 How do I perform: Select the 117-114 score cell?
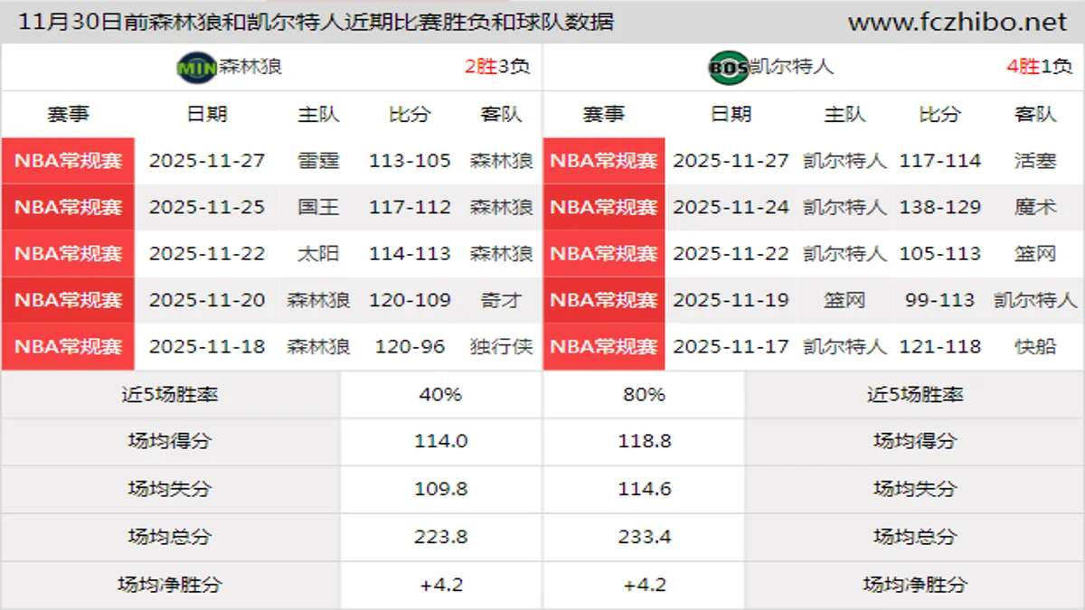[940, 161]
